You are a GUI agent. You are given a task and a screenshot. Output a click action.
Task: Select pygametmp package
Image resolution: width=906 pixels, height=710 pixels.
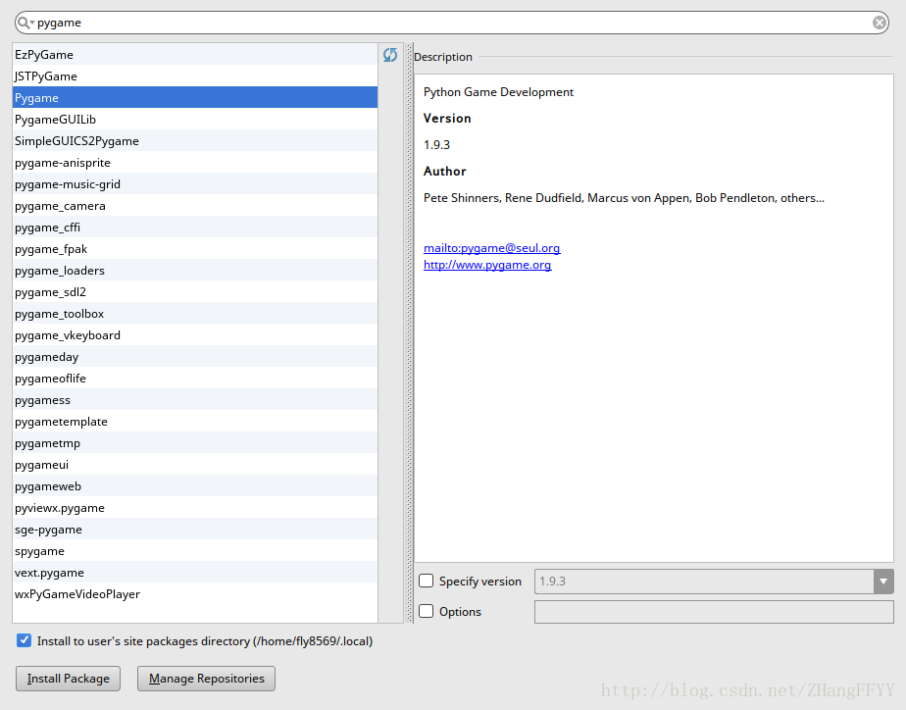195,442
